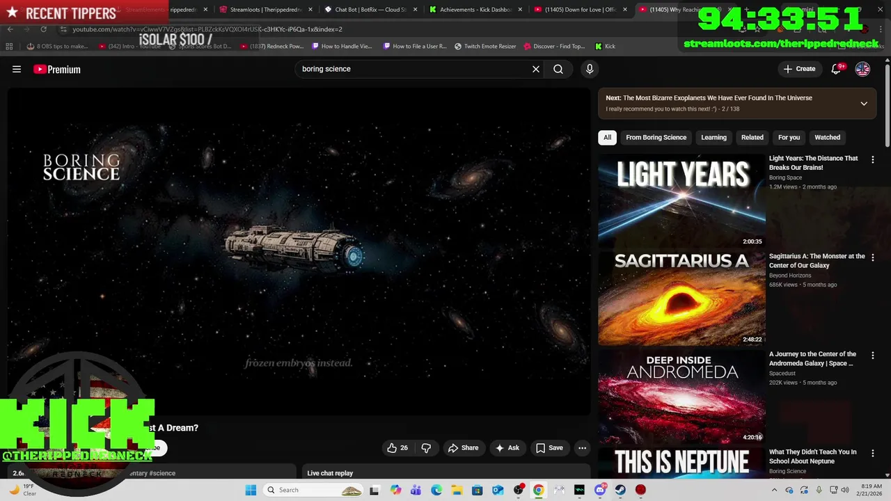Viewport: 891px width, 501px height.
Task: Open the Windows Start menu
Action: click(x=251, y=490)
